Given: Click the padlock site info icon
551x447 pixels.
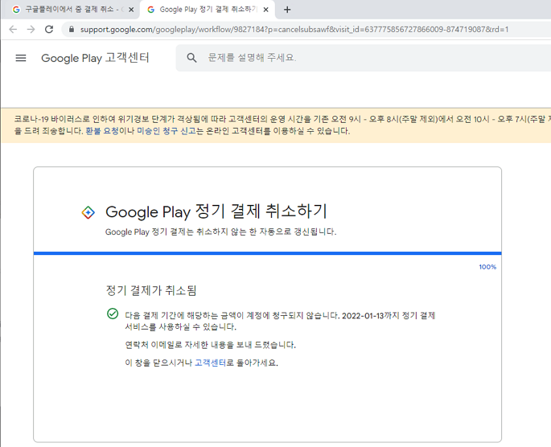Looking at the screenshot, I should 72,30.
